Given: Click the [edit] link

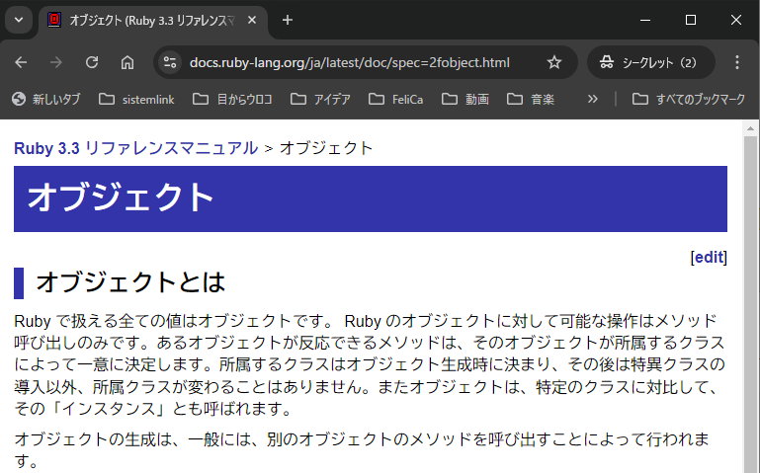Looking at the screenshot, I should coord(709,257).
